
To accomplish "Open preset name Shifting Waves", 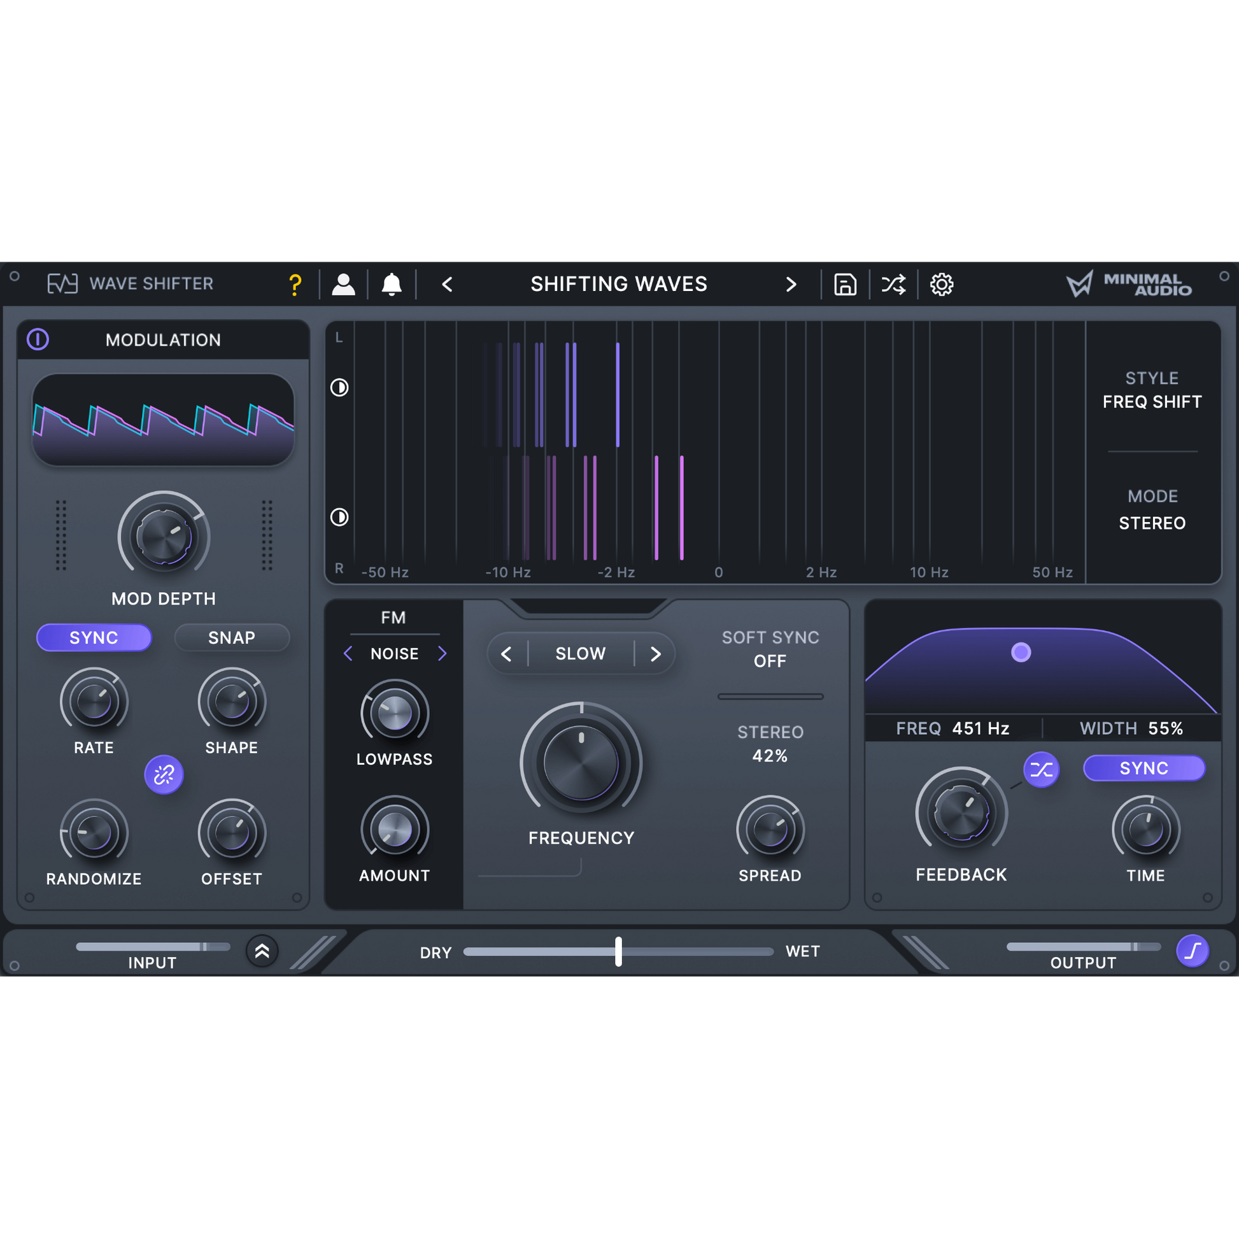I will pyautogui.click(x=619, y=284).
